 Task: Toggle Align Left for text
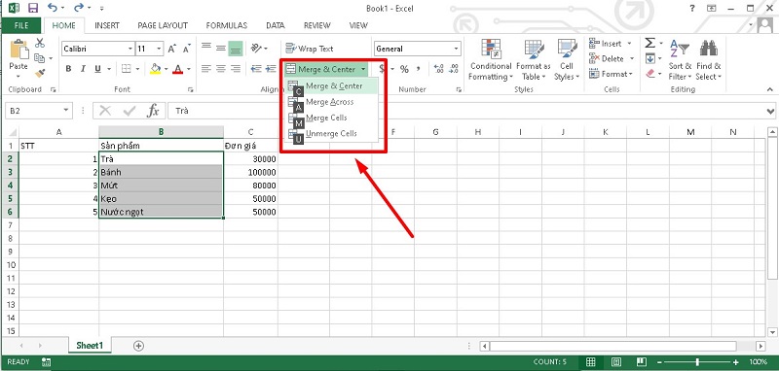click(x=205, y=69)
